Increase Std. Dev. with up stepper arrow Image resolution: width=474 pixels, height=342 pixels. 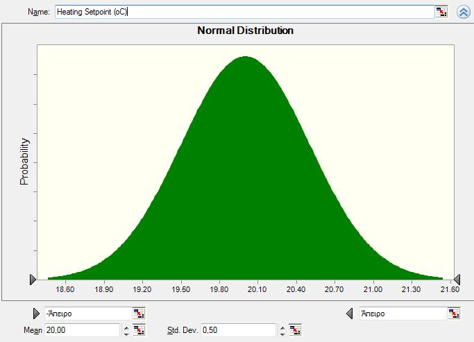click(282, 327)
